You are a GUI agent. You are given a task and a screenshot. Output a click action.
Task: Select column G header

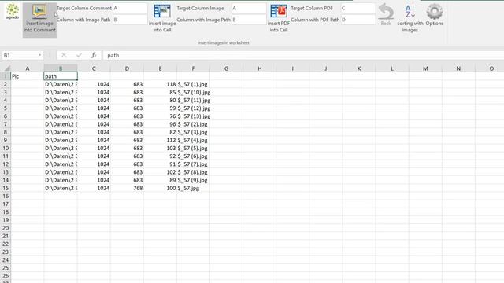click(x=226, y=68)
